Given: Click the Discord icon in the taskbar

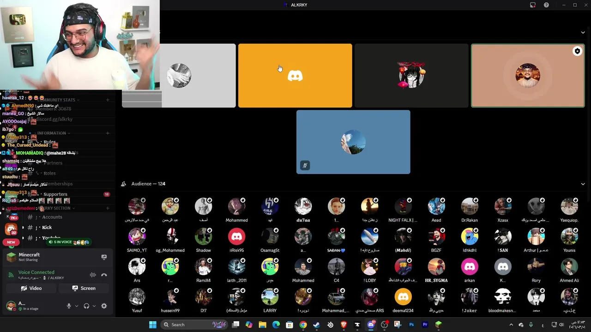Looking at the screenshot, I should (371, 325).
